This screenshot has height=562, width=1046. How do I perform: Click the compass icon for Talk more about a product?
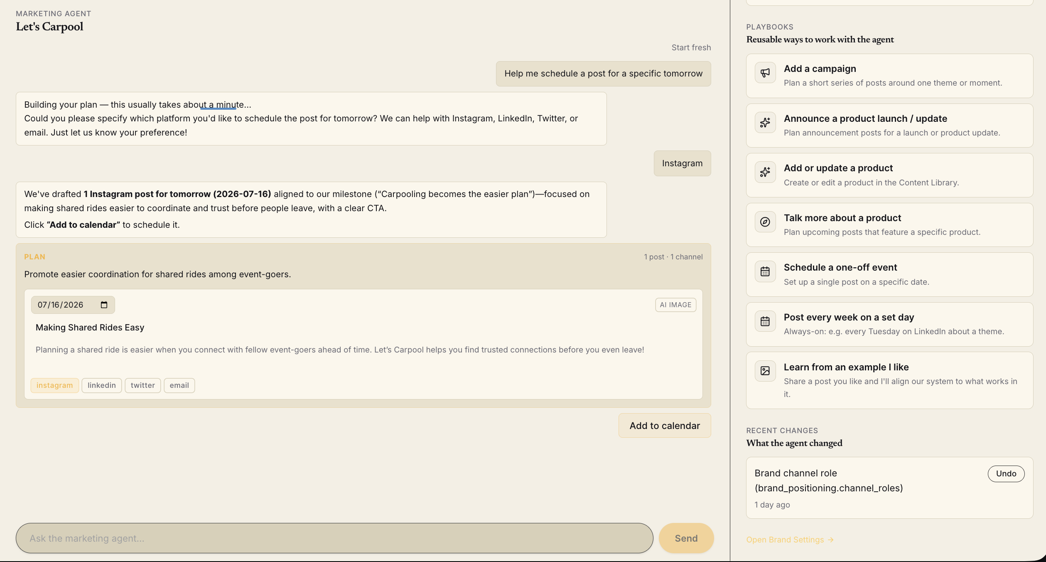click(765, 222)
